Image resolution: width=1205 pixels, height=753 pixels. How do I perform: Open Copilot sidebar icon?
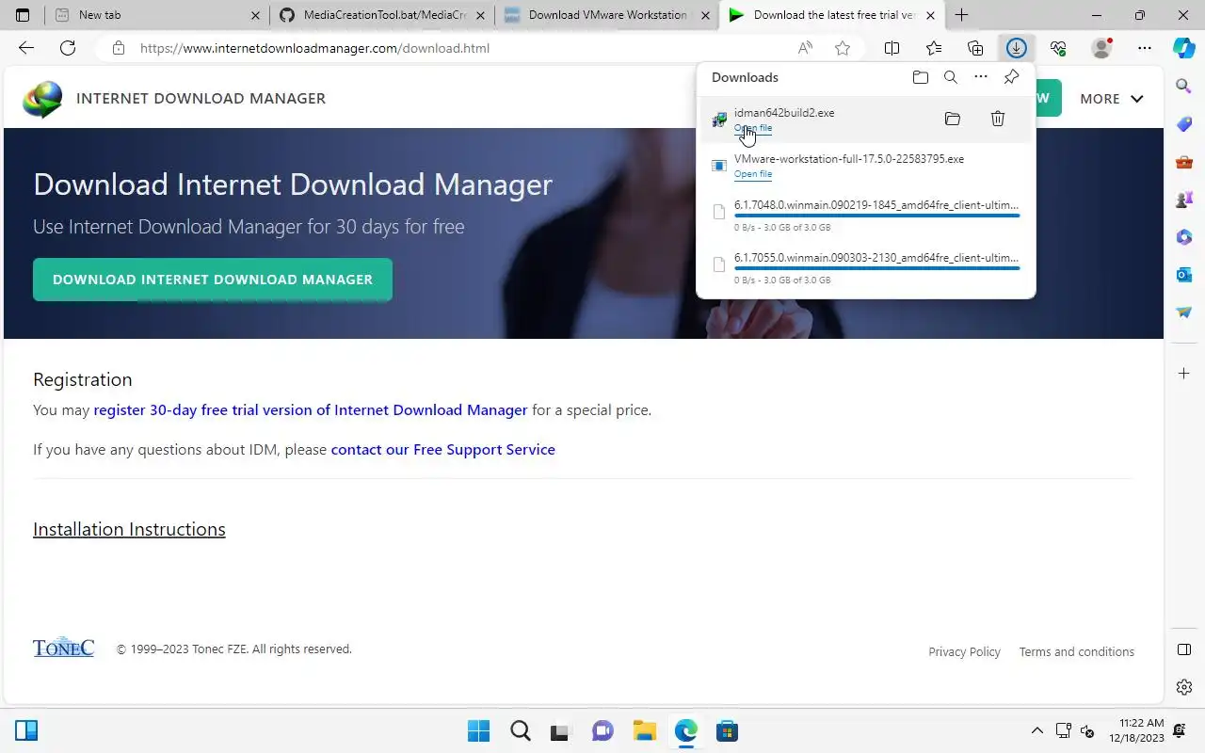pyautogui.click(x=1184, y=48)
